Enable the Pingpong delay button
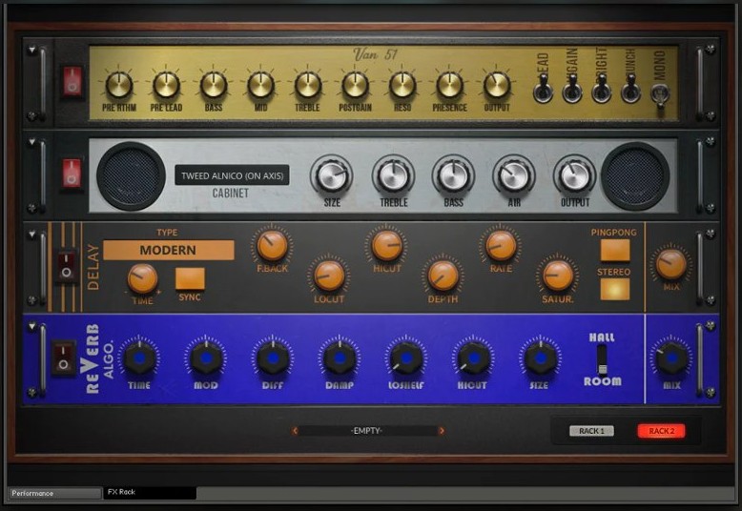Viewport: 742px width, 511px height. pos(615,250)
